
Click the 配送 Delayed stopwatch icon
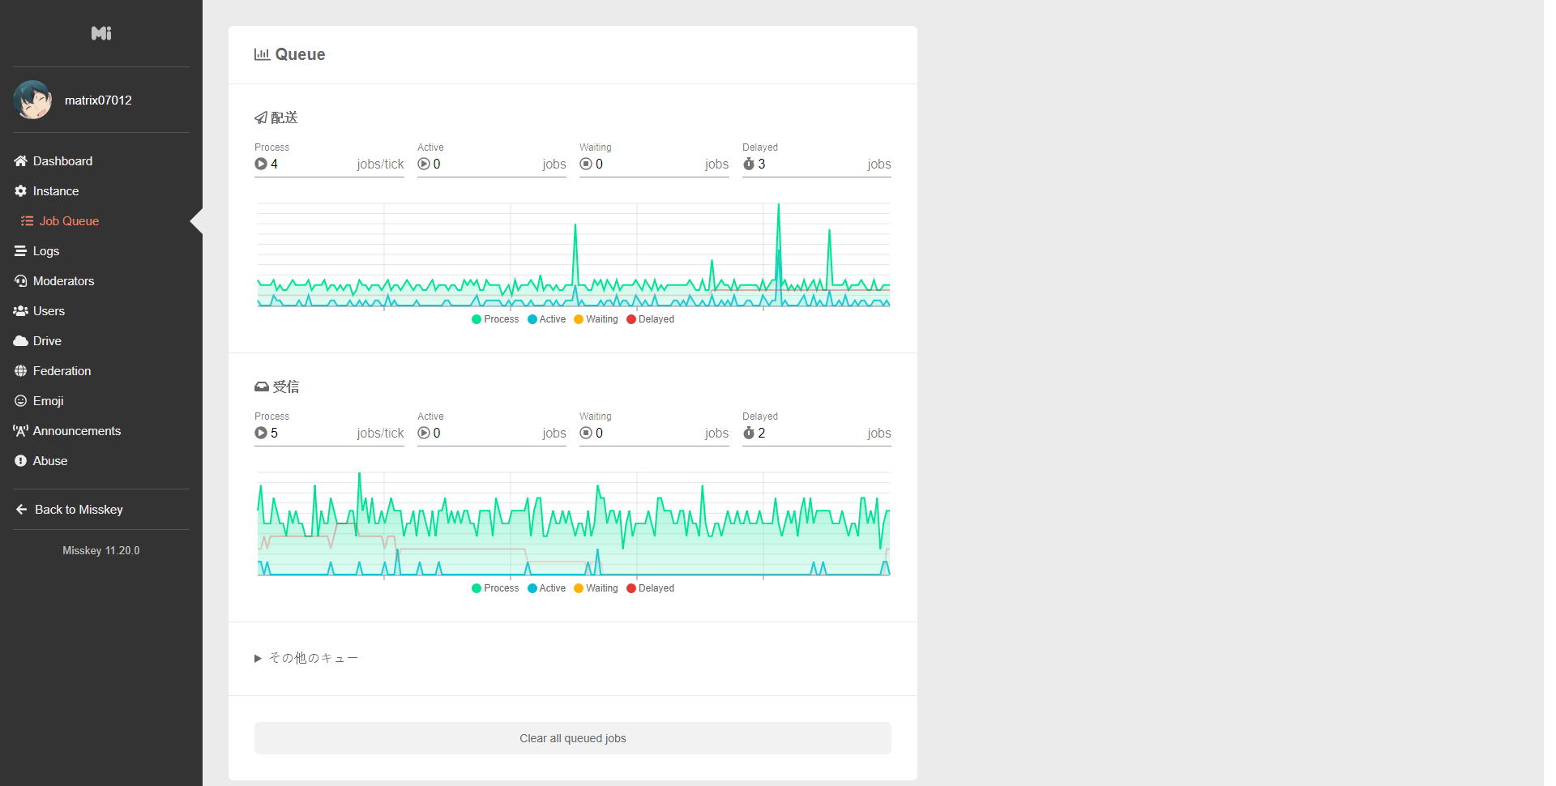tap(749, 164)
